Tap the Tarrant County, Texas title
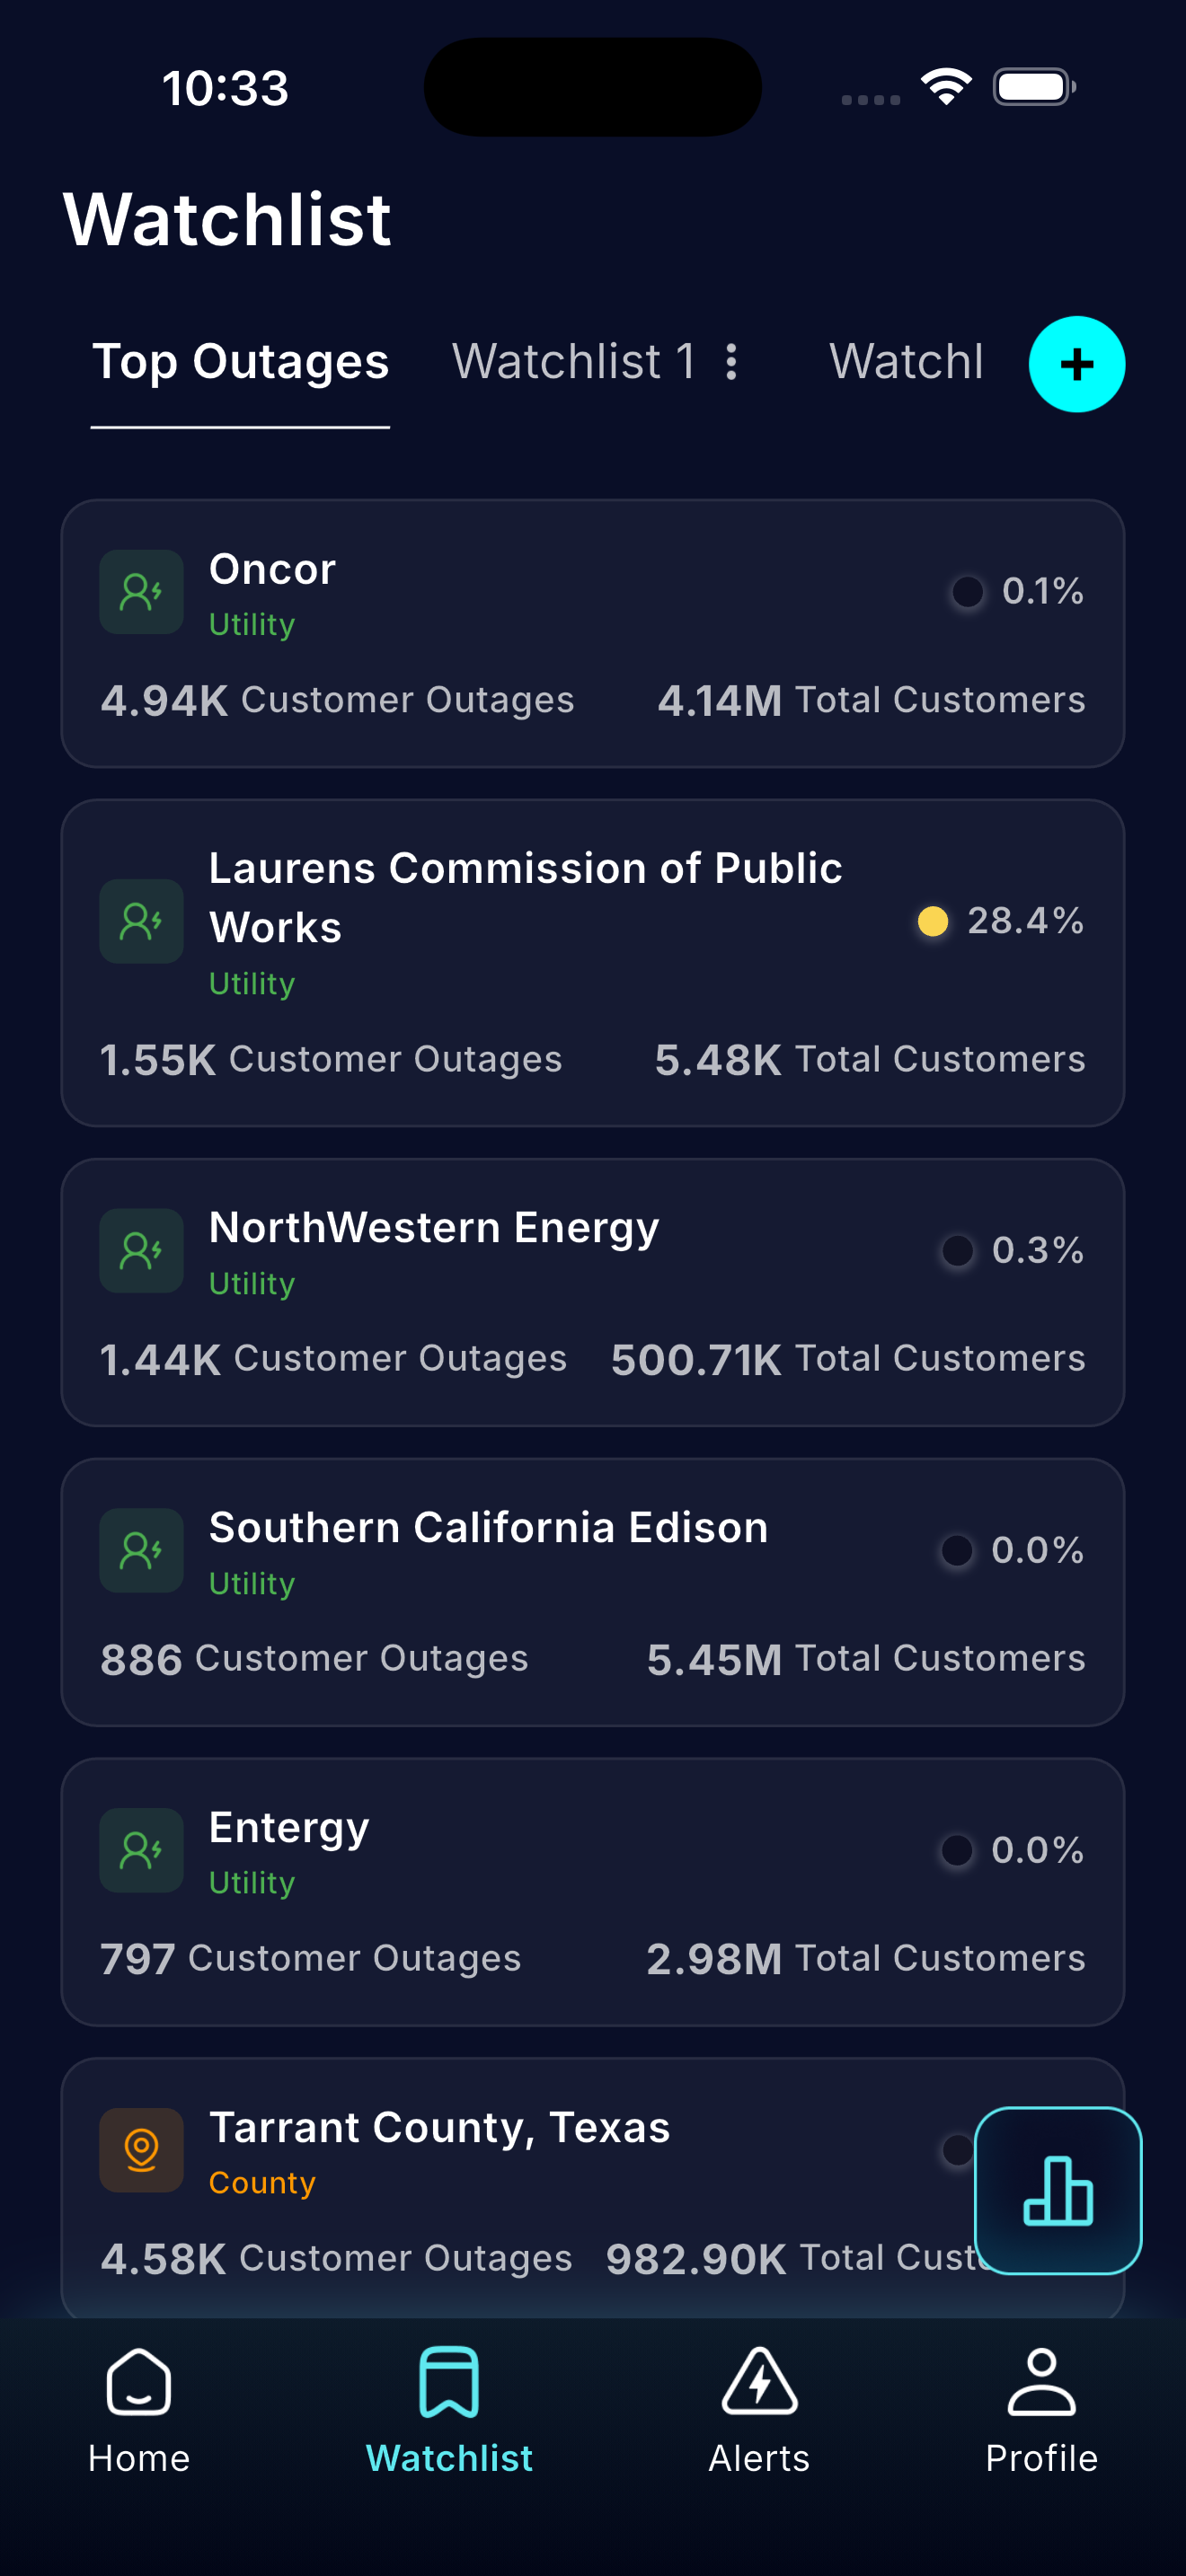 click(439, 2127)
